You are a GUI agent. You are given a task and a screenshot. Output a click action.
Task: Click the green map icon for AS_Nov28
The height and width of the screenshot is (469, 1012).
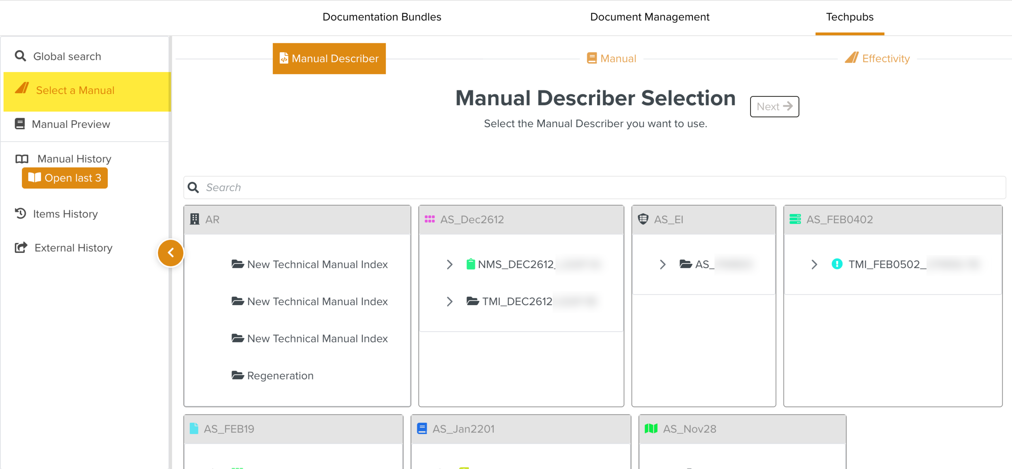[651, 428]
